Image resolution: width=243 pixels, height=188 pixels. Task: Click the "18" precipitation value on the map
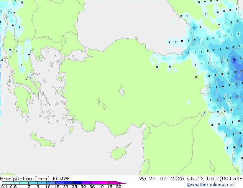point(234,59)
